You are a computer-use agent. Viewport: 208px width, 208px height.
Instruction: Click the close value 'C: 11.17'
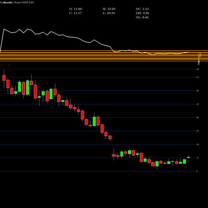(x=75, y=13)
